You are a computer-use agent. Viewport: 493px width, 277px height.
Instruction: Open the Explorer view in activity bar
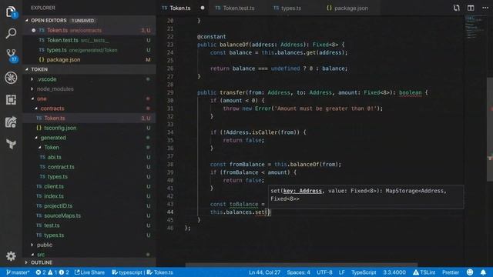(x=11, y=12)
